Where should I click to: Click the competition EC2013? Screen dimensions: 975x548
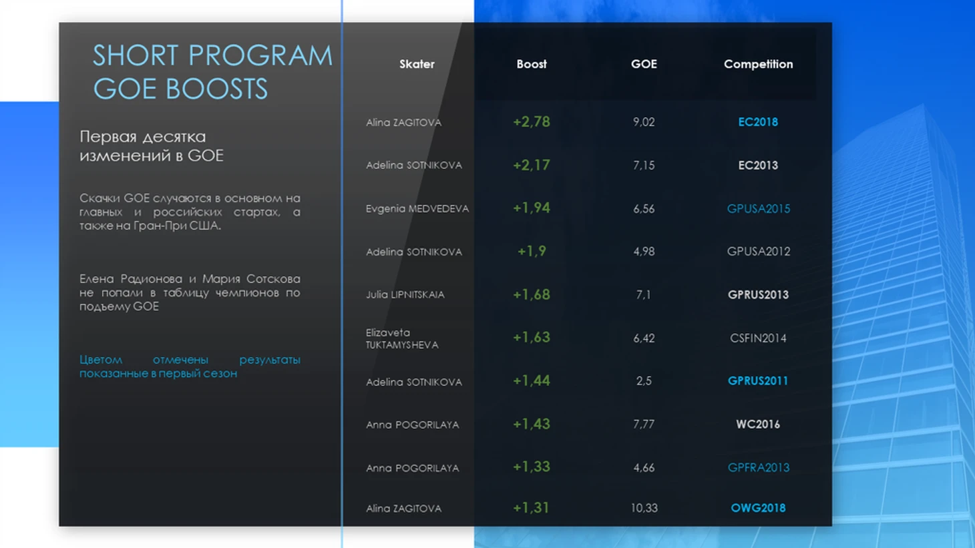coord(758,166)
